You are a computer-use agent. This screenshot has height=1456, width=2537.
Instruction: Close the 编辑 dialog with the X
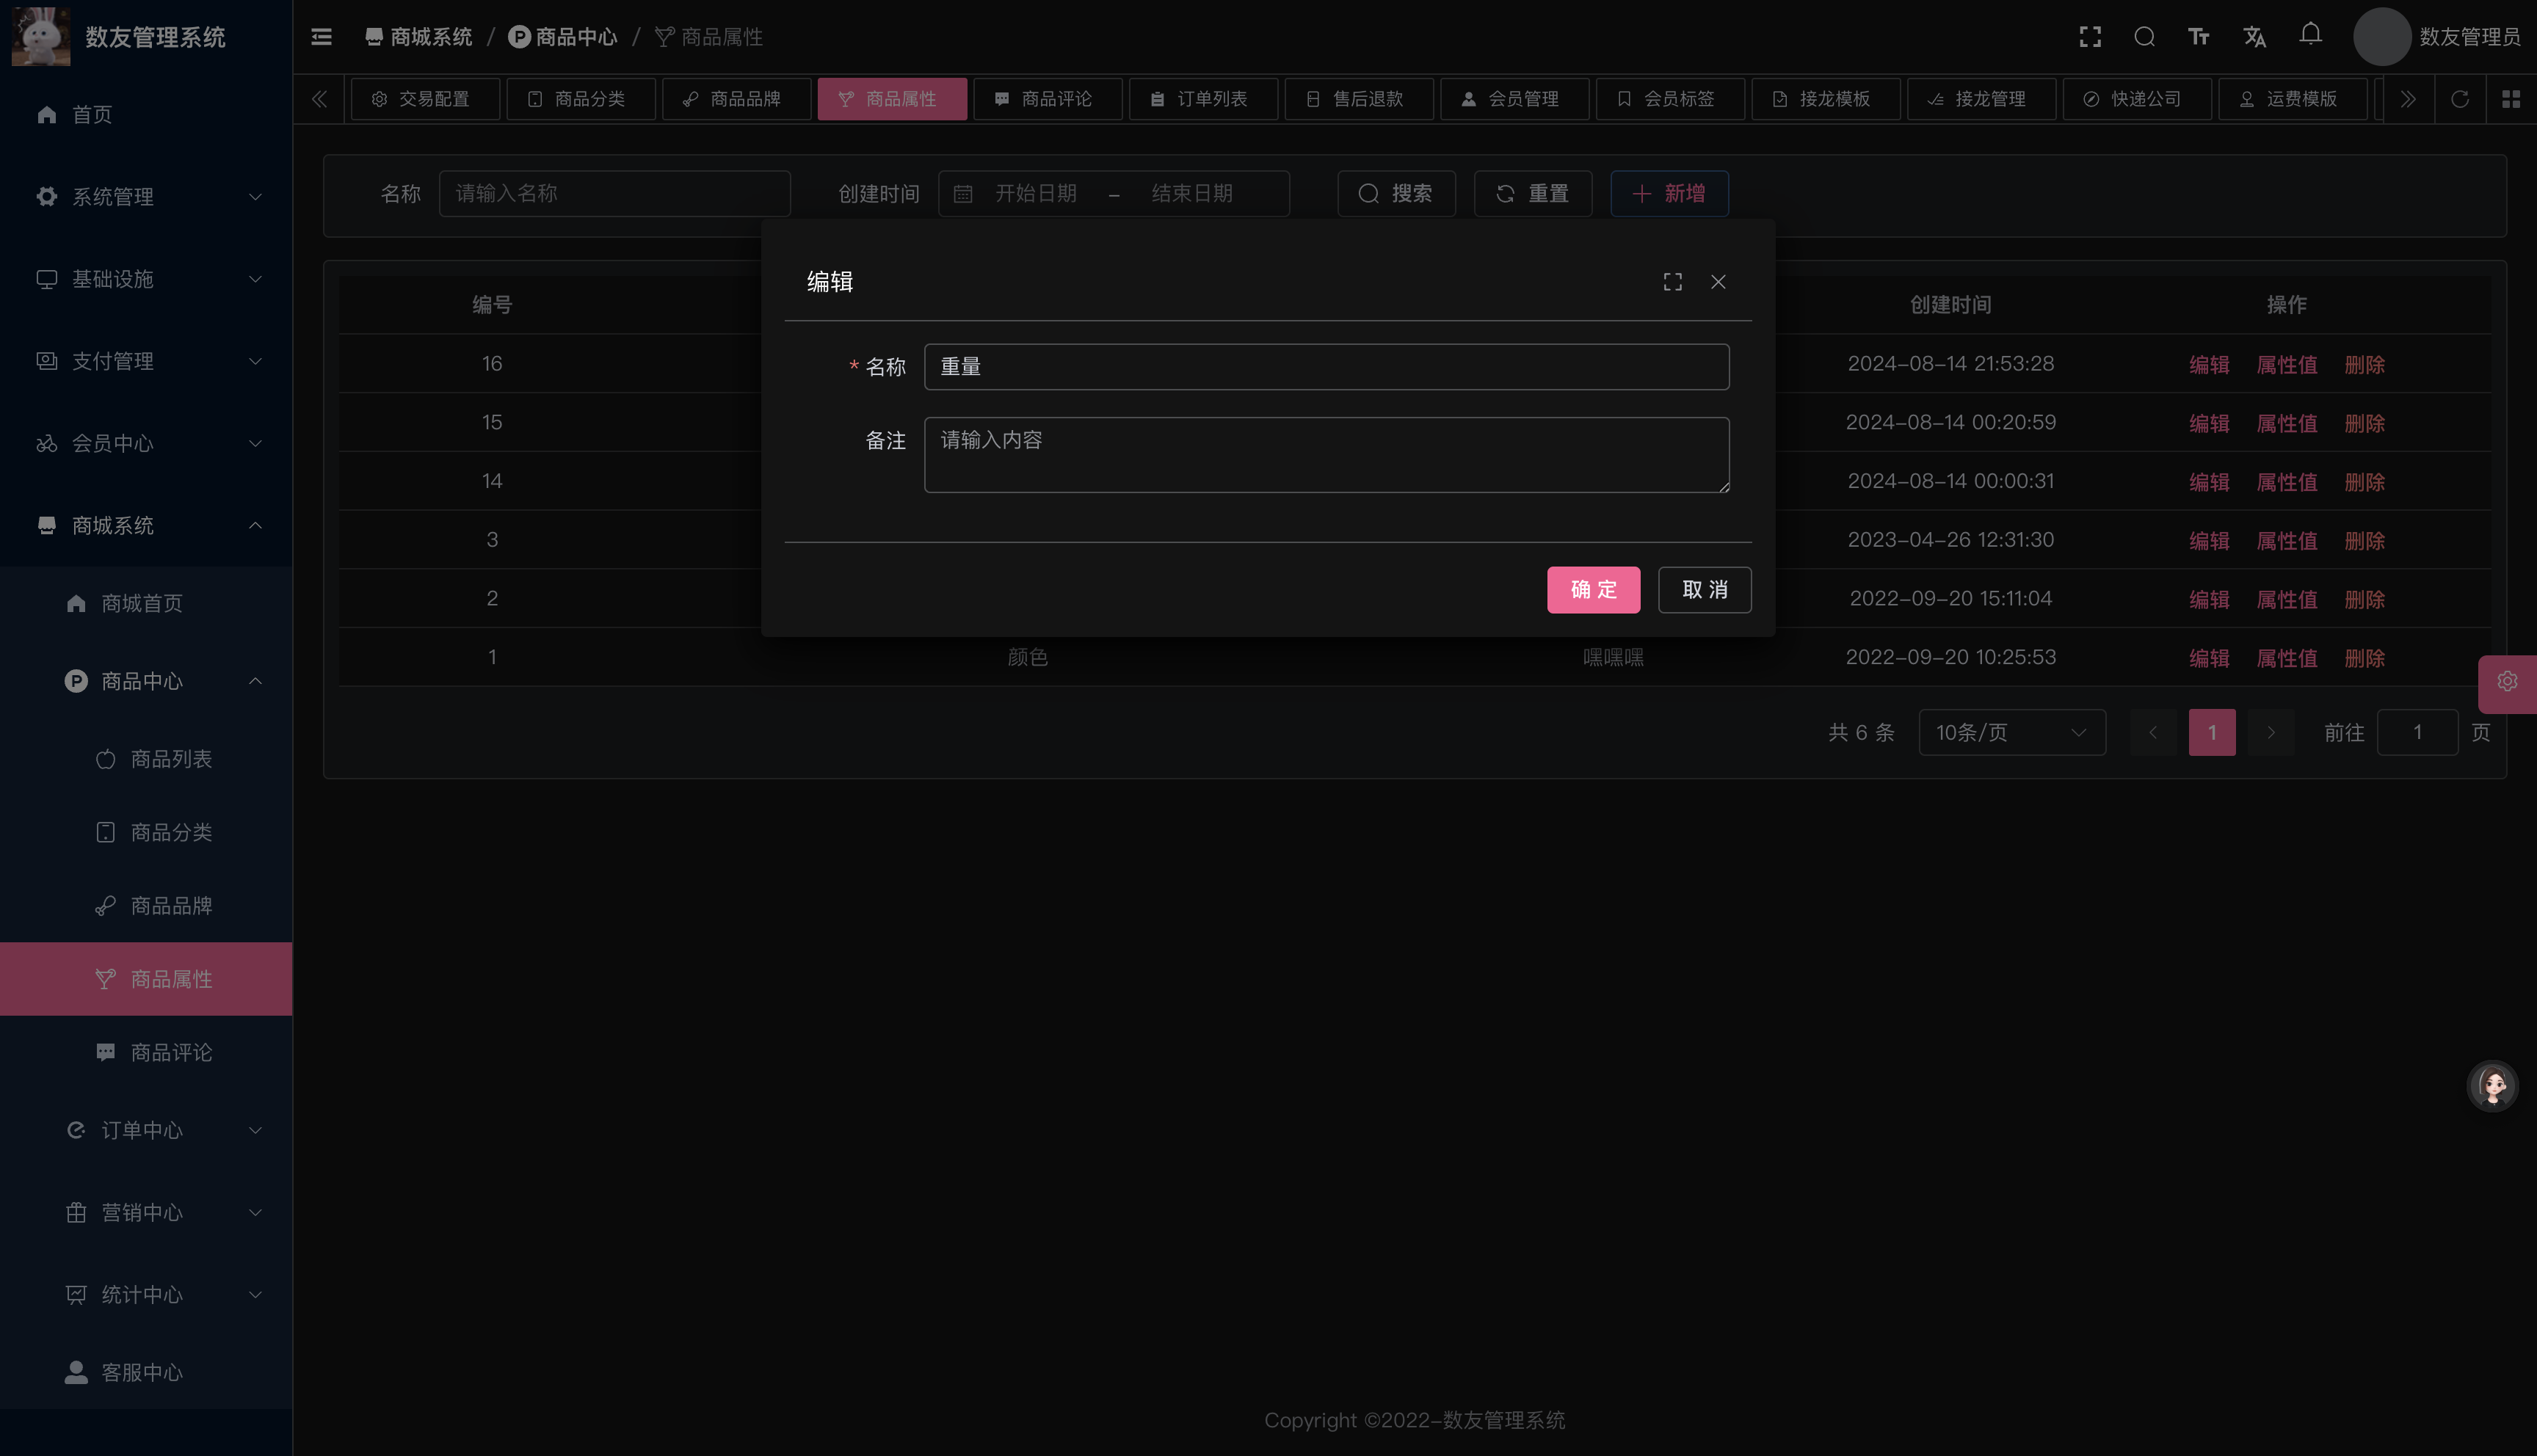pos(1718,282)
